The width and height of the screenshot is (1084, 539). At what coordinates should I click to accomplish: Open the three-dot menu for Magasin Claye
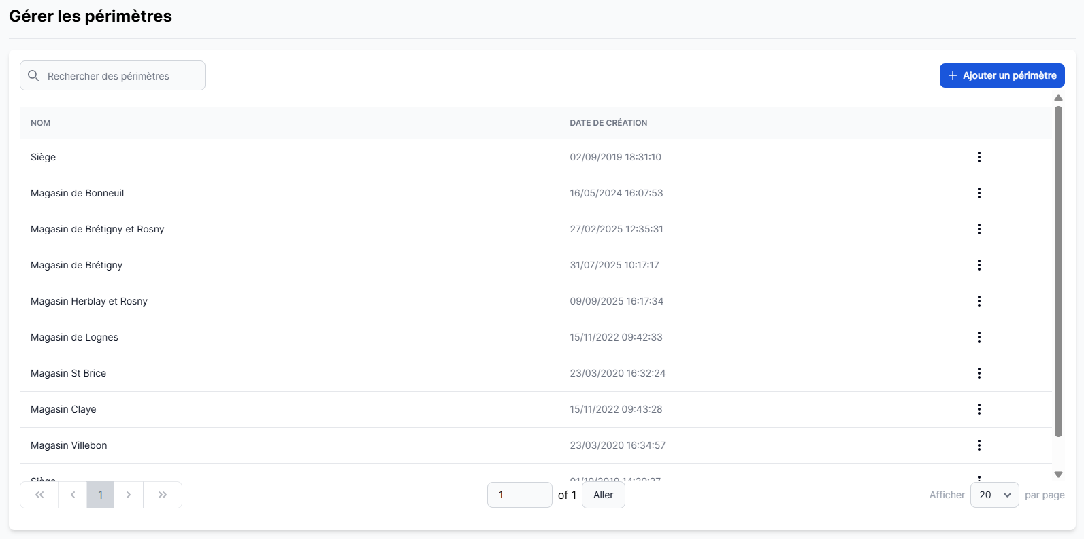979,409
